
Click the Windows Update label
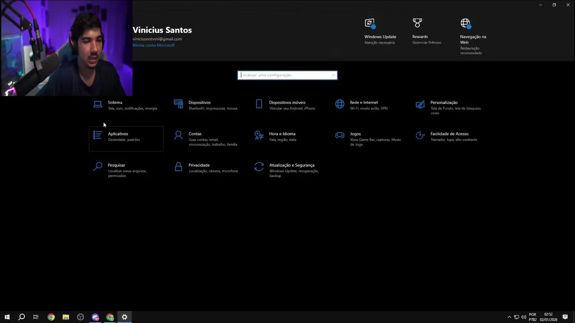380,37
